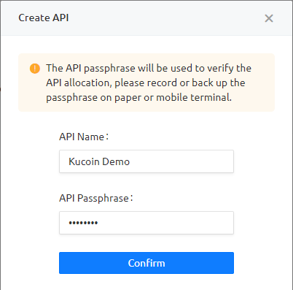This screenshot has width=293, height=290.
Task: Place cursor in Kucoin Demo text
Action: click(99, 161)
